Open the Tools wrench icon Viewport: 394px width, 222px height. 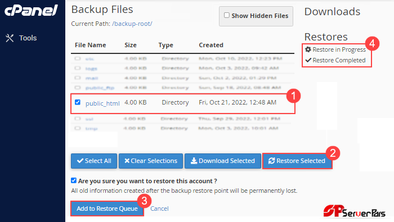10,38
